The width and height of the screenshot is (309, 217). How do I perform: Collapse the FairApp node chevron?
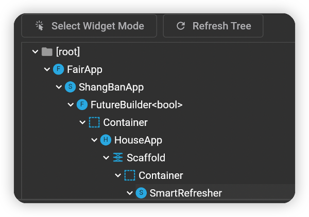click(47, 69)
